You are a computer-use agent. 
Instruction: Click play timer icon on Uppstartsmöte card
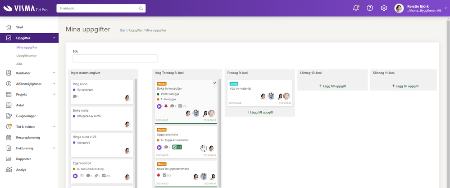click(x=159, y=147)
